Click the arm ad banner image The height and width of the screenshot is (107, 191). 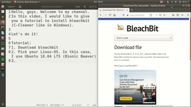pos(135,87)
